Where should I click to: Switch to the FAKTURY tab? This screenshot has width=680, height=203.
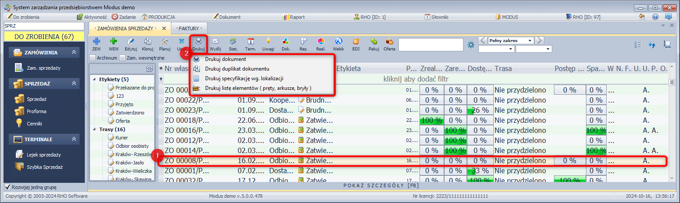[189, 28]
